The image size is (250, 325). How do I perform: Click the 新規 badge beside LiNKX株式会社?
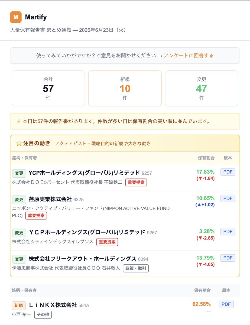pos(19,305)
